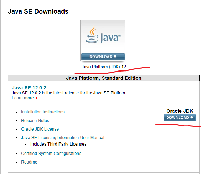Click the red arrow beside Learn more

(36, 98)
